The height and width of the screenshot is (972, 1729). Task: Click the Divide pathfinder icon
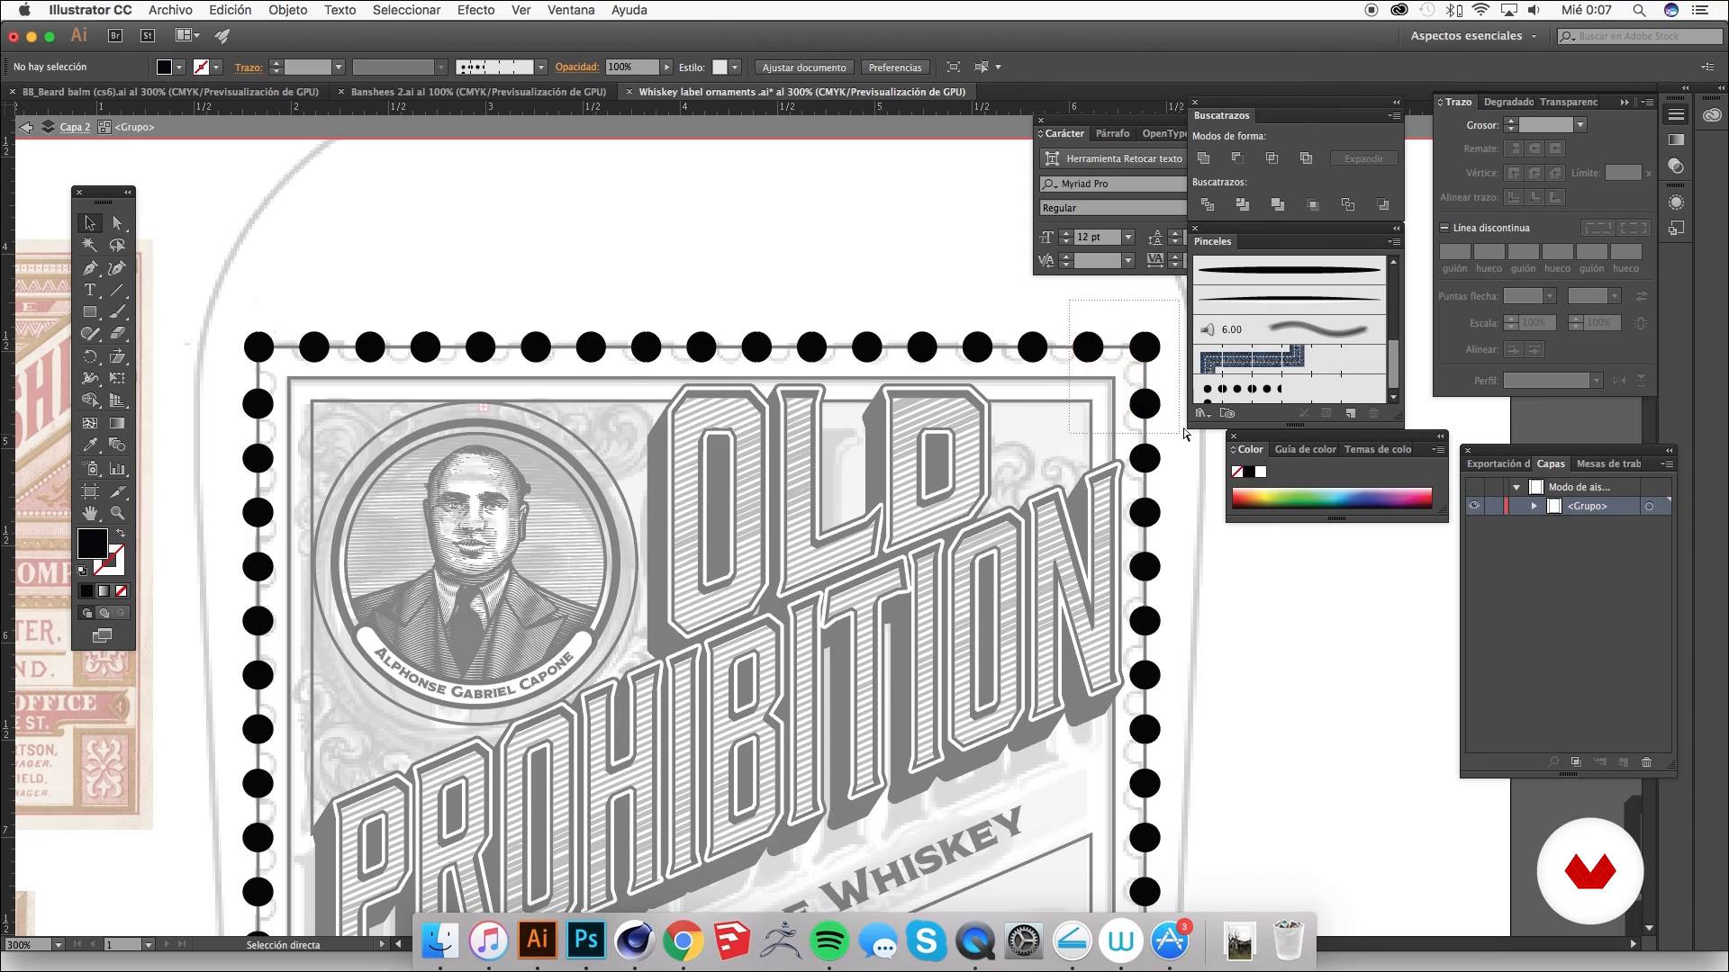(1208, 205)
